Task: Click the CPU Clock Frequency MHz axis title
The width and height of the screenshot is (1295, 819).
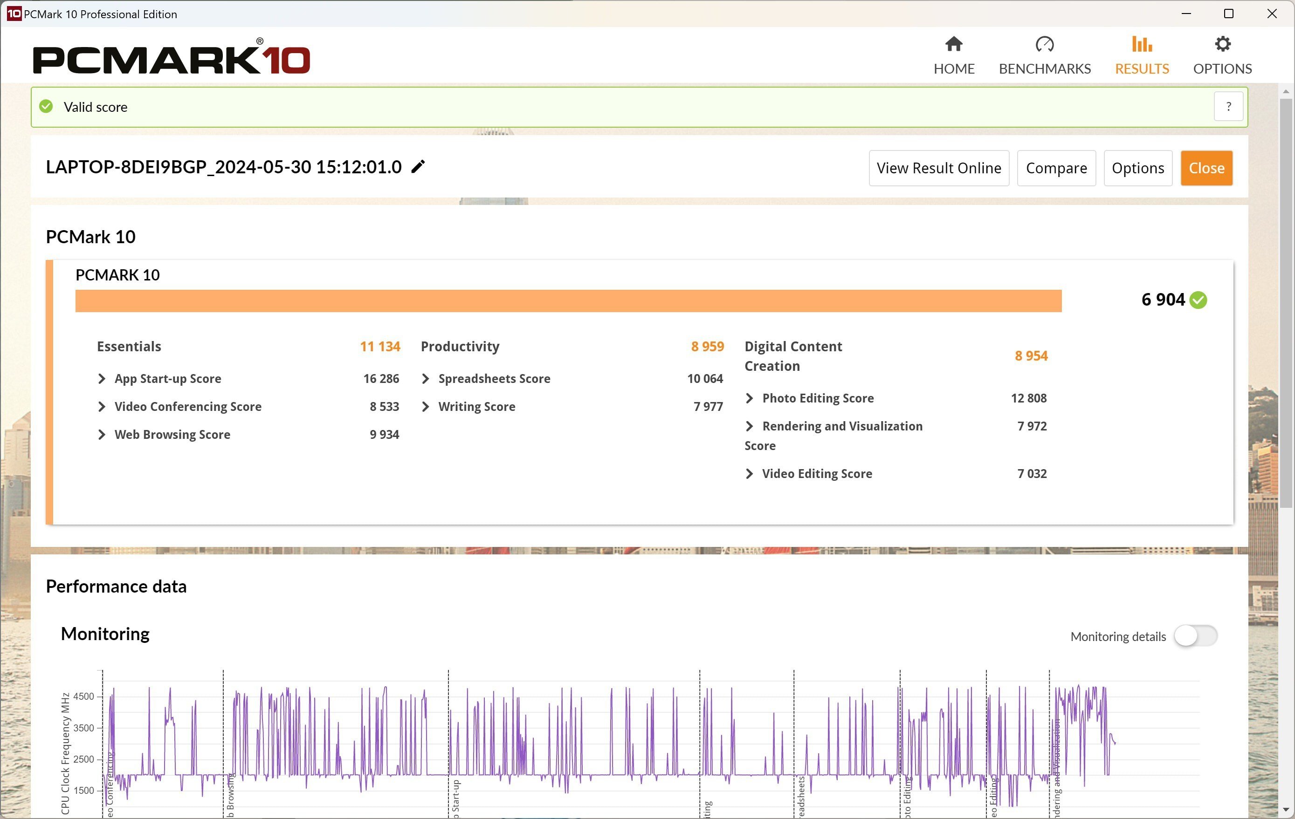Action: pyautogui.click(x=65, y=753)
